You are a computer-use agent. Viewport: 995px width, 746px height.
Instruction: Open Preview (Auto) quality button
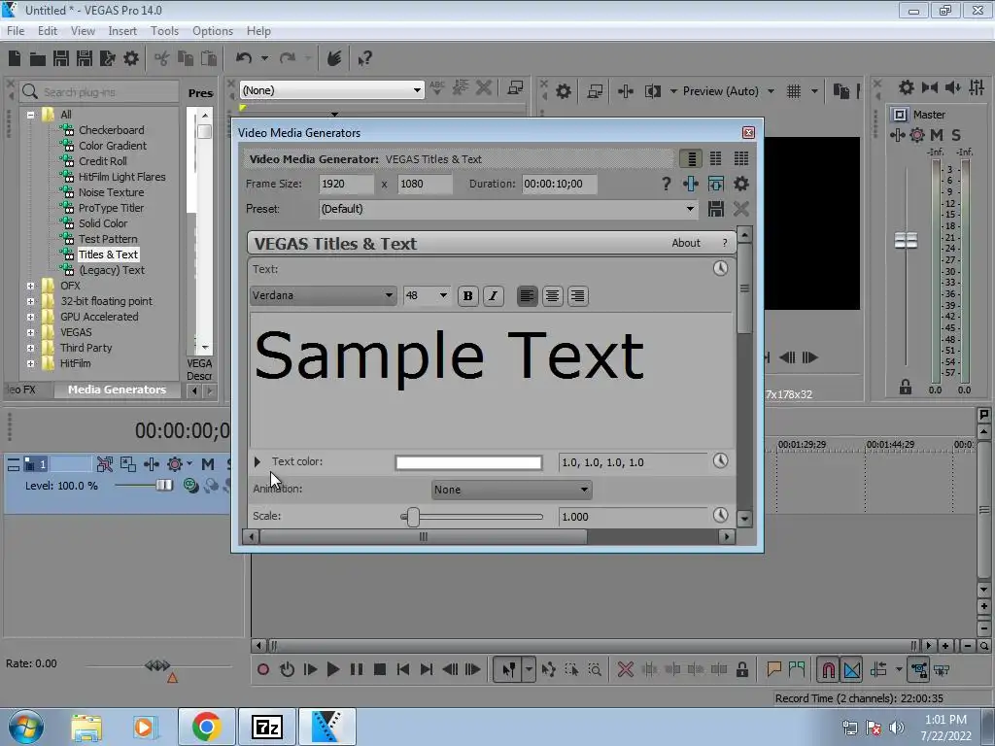720,91
